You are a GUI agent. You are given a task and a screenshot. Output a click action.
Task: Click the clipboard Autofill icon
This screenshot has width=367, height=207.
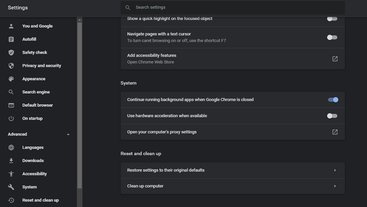(11, 39)
